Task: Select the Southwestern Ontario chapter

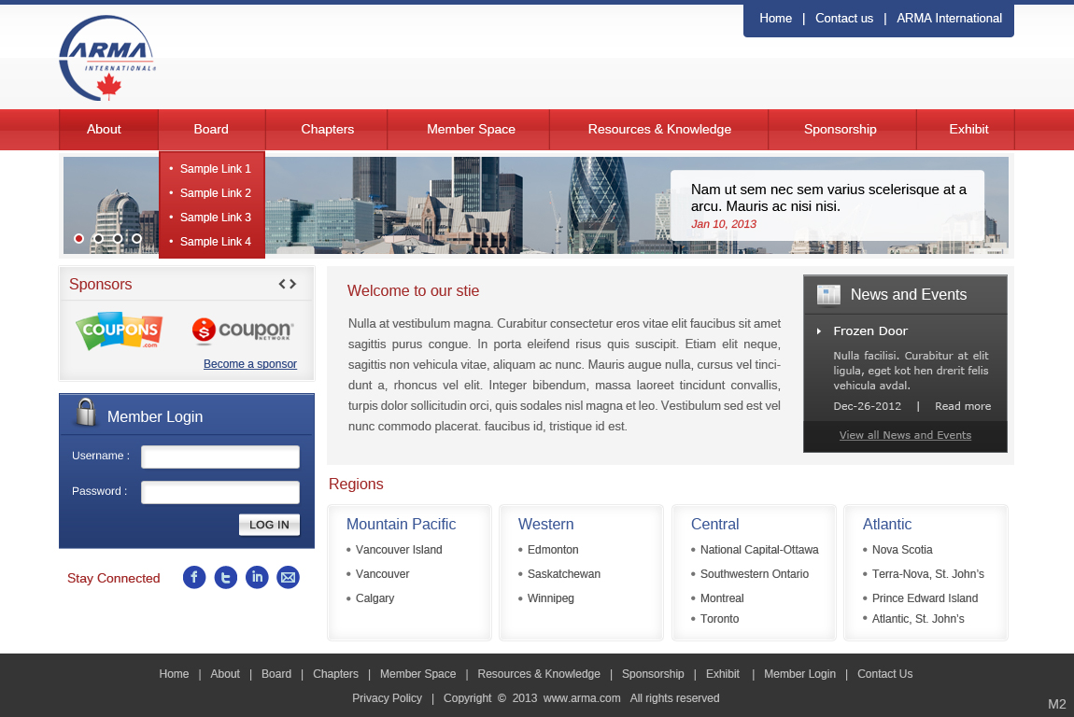Action: click(754, 574)
